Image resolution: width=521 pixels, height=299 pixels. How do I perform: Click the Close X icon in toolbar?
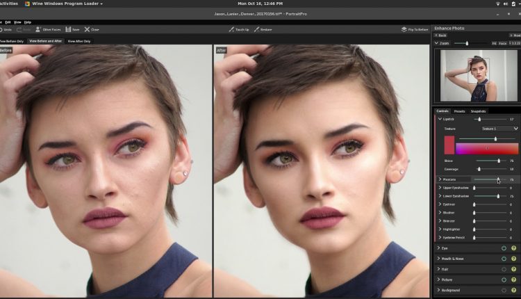(87, 29)
